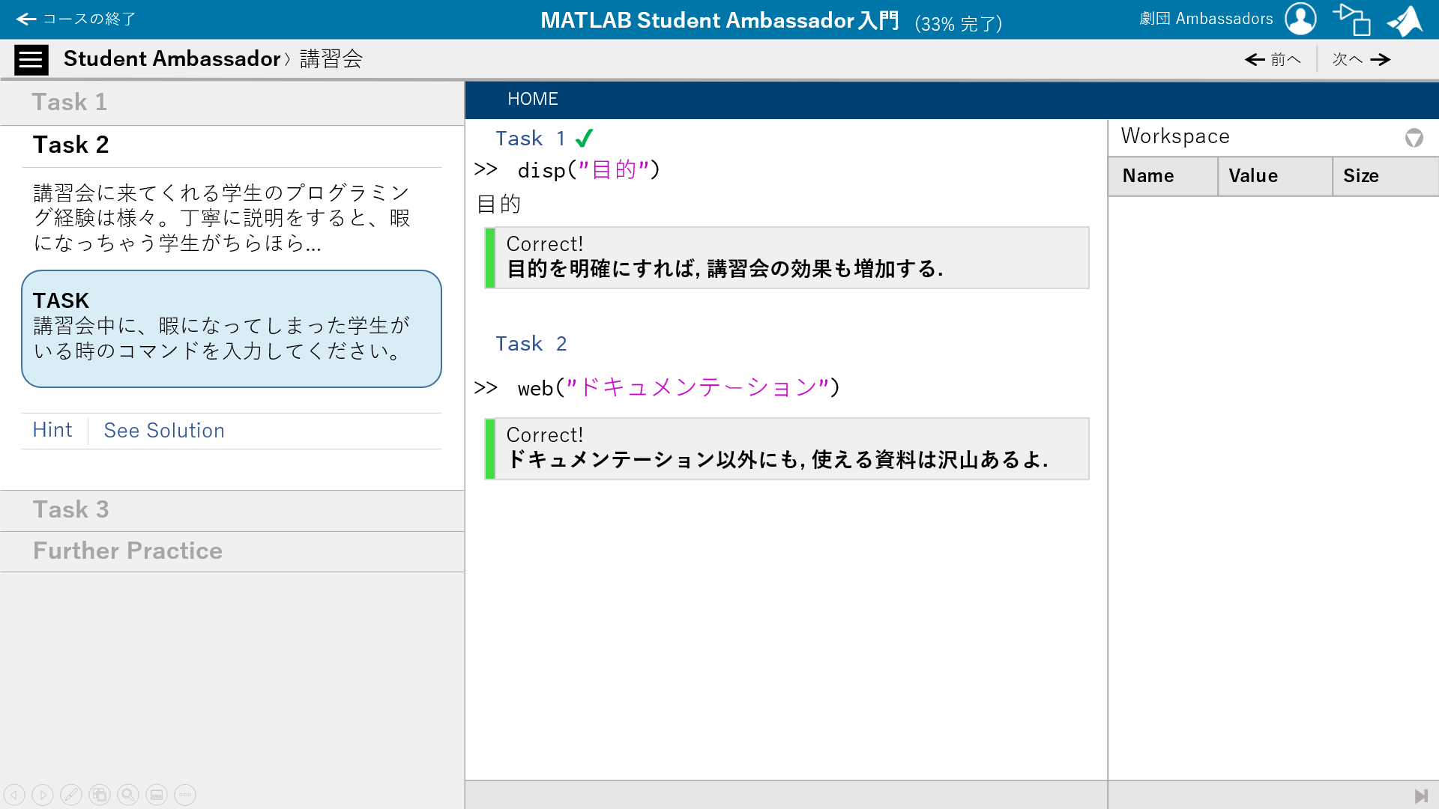Open the Workspace panel dropdown arrow
This screenshot has height=809, width=1439.
click(1414, 138)
